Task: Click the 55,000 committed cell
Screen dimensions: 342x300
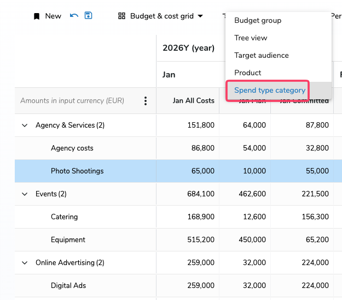Action: [302, 171]
